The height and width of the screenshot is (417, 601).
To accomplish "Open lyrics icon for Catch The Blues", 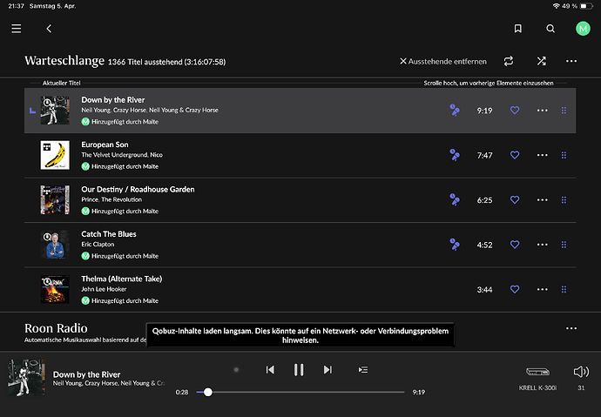I will (454, 245).
